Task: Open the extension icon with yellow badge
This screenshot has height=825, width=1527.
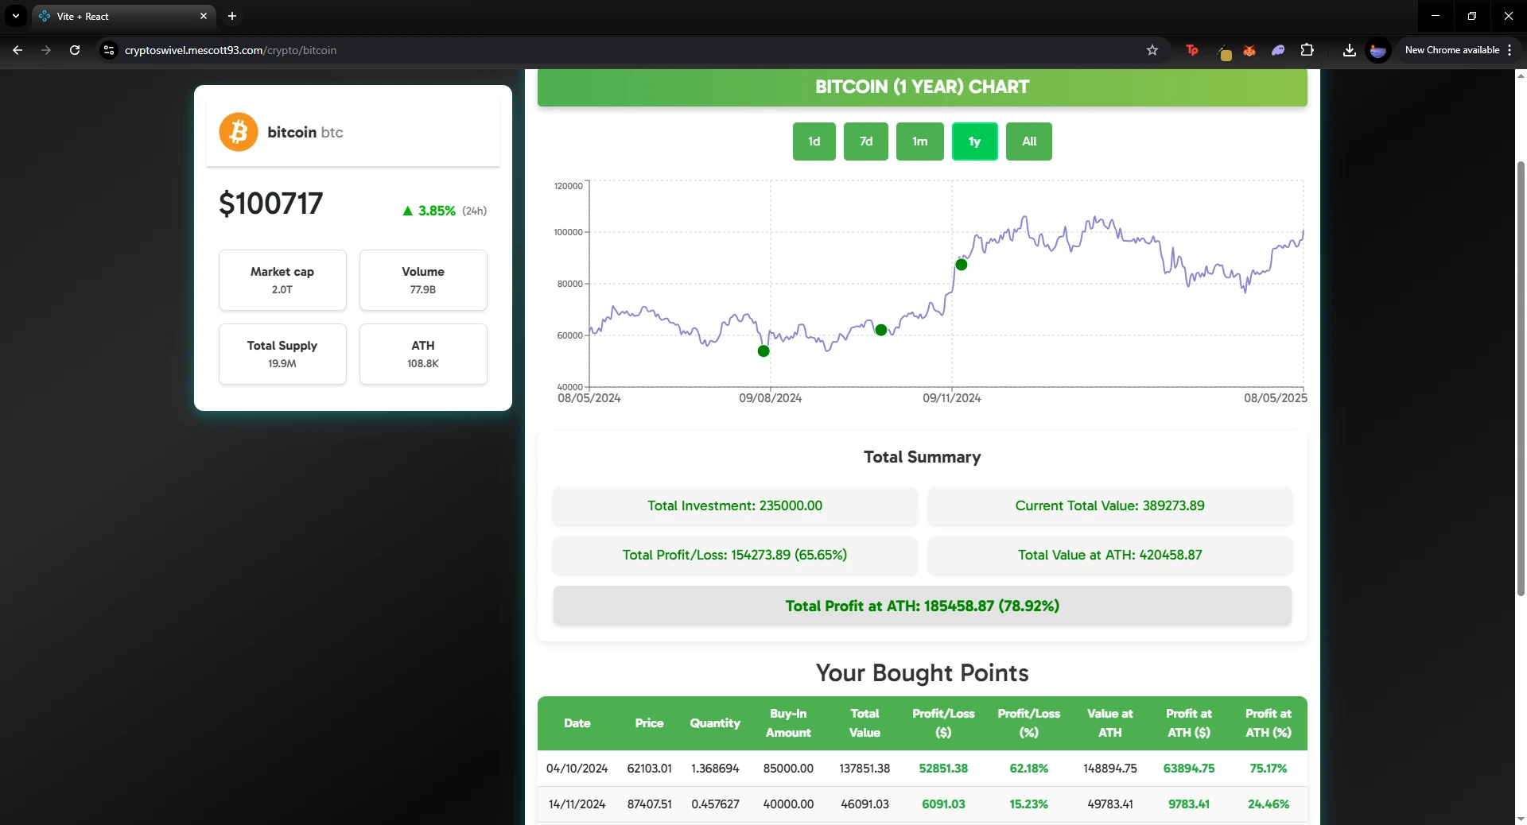Action: pos(1223,52)
